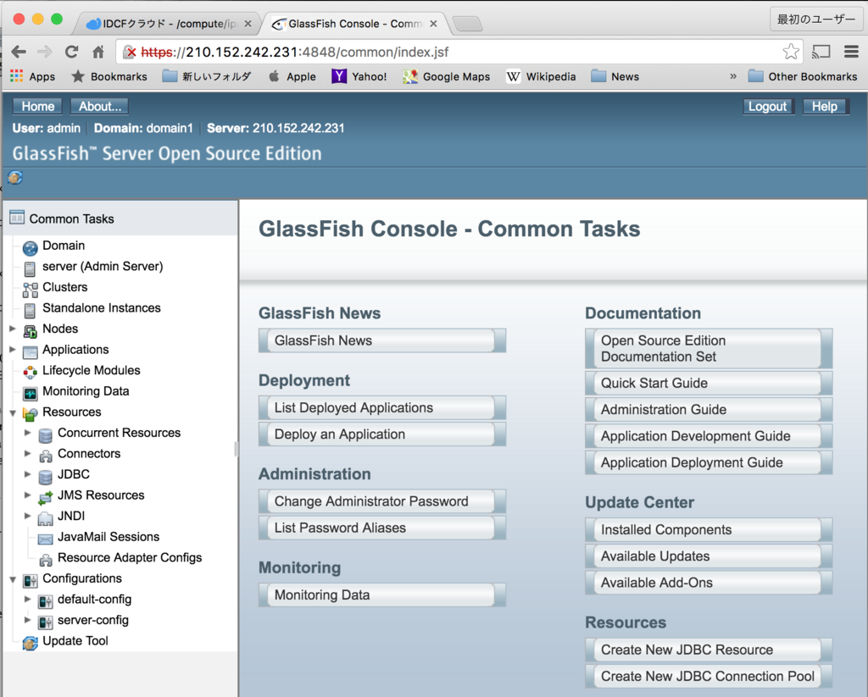The width and height of the screenshot is (868, 697).
Task: Click Available Updates button
Action: [x=709, y=556]
